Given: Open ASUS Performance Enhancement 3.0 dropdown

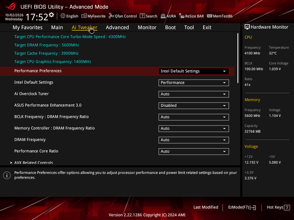Looking at the screenshot, I should click(x=194, y=105).
